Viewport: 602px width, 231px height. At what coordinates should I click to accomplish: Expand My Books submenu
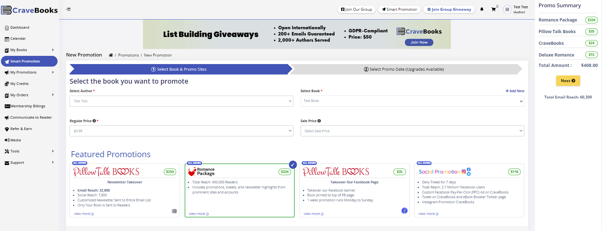53,50
